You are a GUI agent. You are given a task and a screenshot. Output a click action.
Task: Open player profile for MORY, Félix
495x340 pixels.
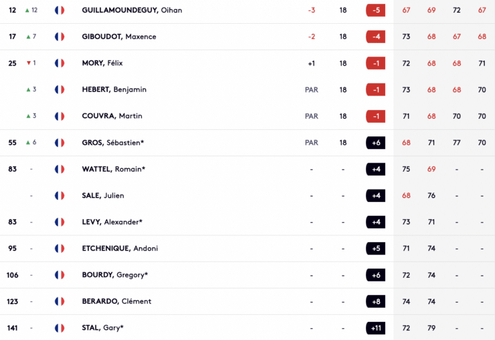pos(102,63)
